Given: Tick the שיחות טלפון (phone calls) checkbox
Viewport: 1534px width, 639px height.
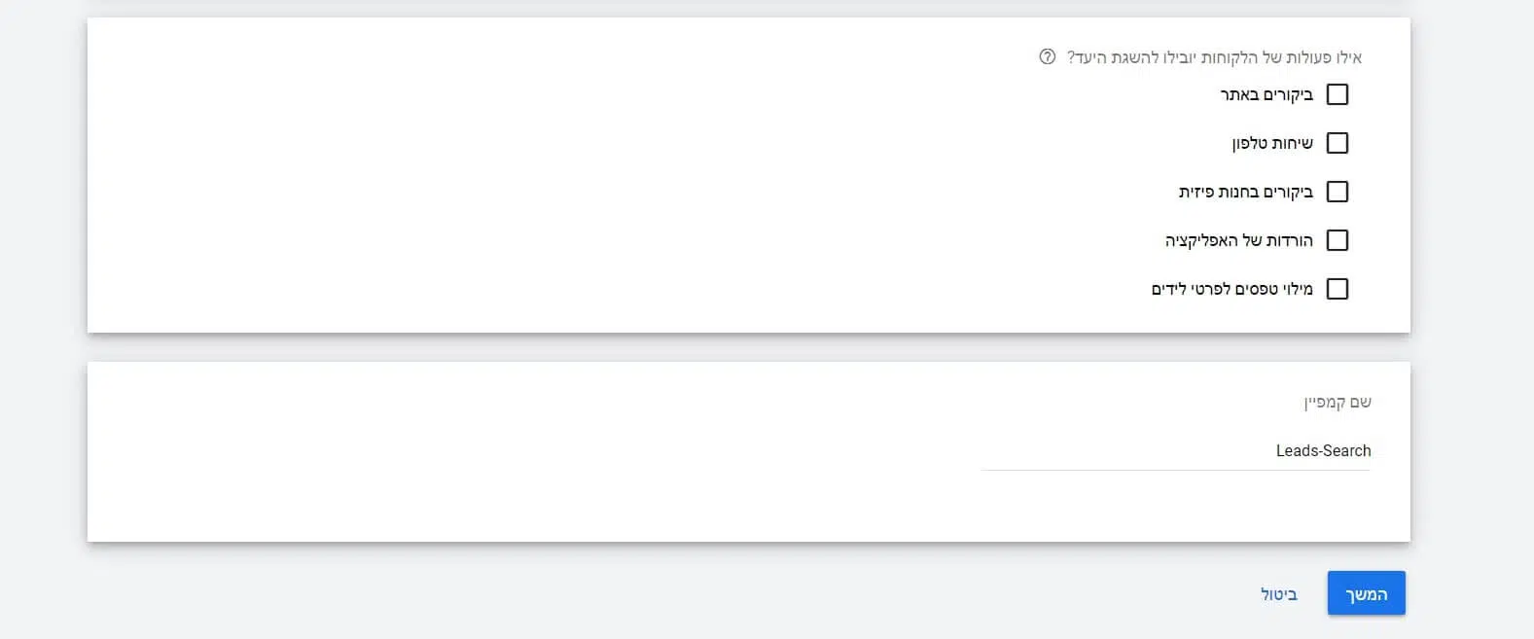Looking at the screenshot, I should point(1338,143).
